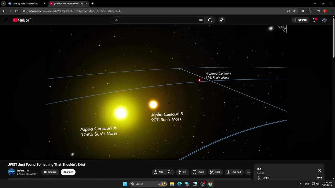This screenshot has height=188, width=335.
Task: Close the Kø queue panel
Action: (320, 171)
